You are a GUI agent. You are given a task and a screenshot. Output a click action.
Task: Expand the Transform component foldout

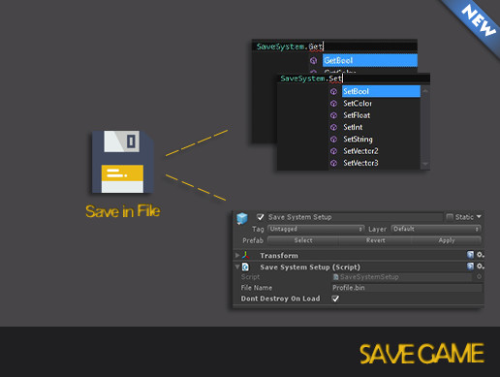coord(237,255)
